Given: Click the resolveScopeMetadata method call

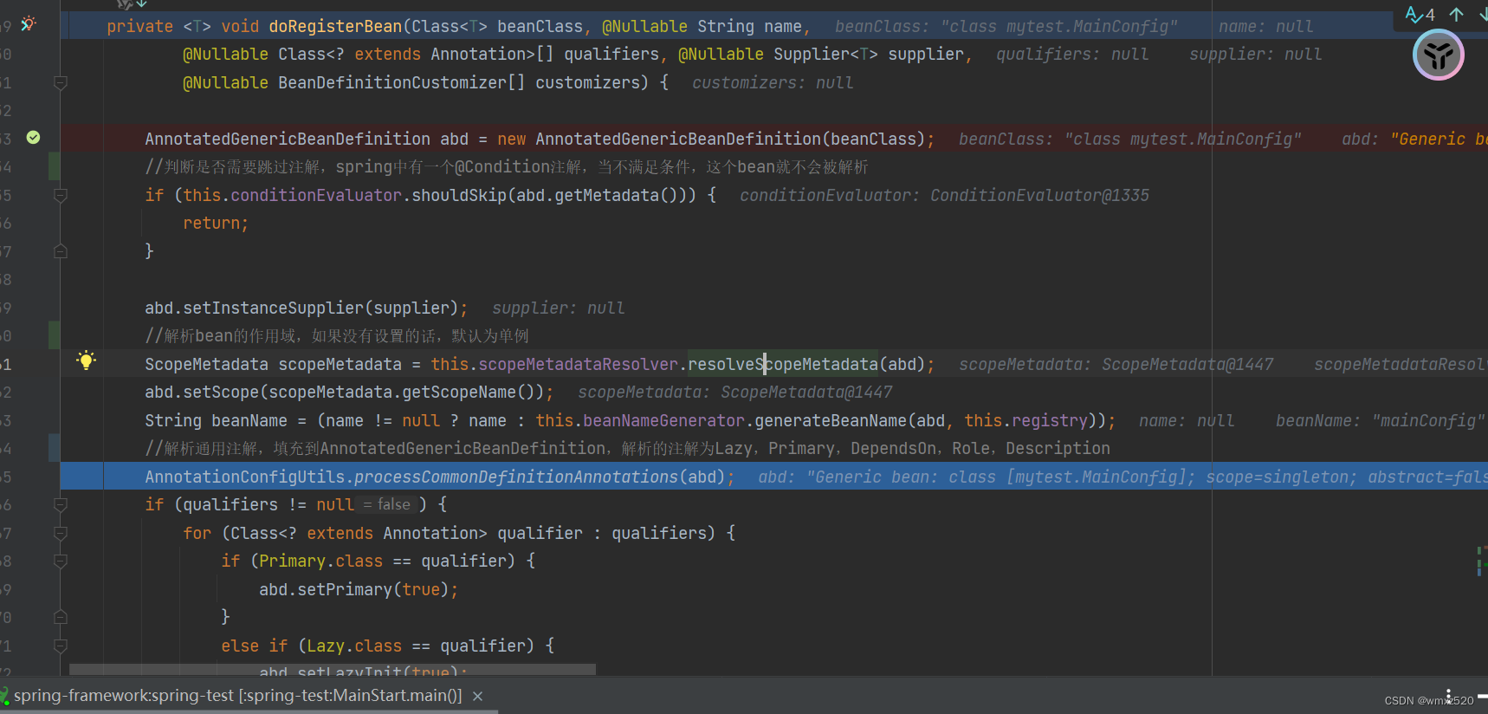Looking at the screenshot, I should 783,364.
